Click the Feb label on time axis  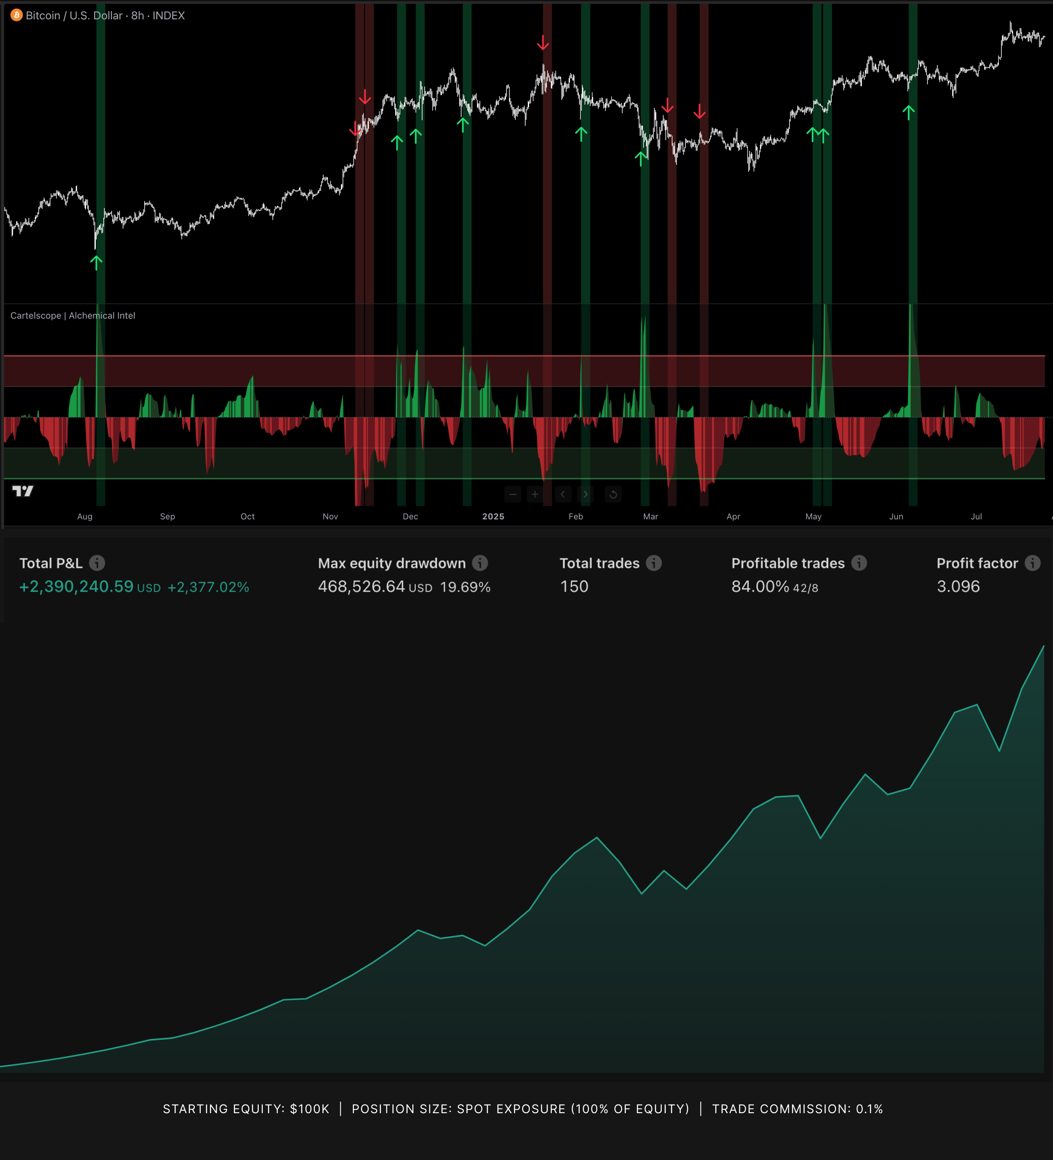pyautogui.click(x=576, y=517)
